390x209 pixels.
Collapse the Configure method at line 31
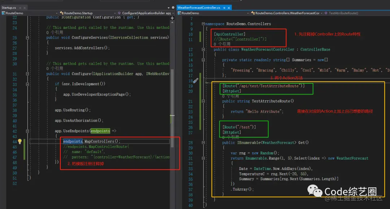point(27,74)
